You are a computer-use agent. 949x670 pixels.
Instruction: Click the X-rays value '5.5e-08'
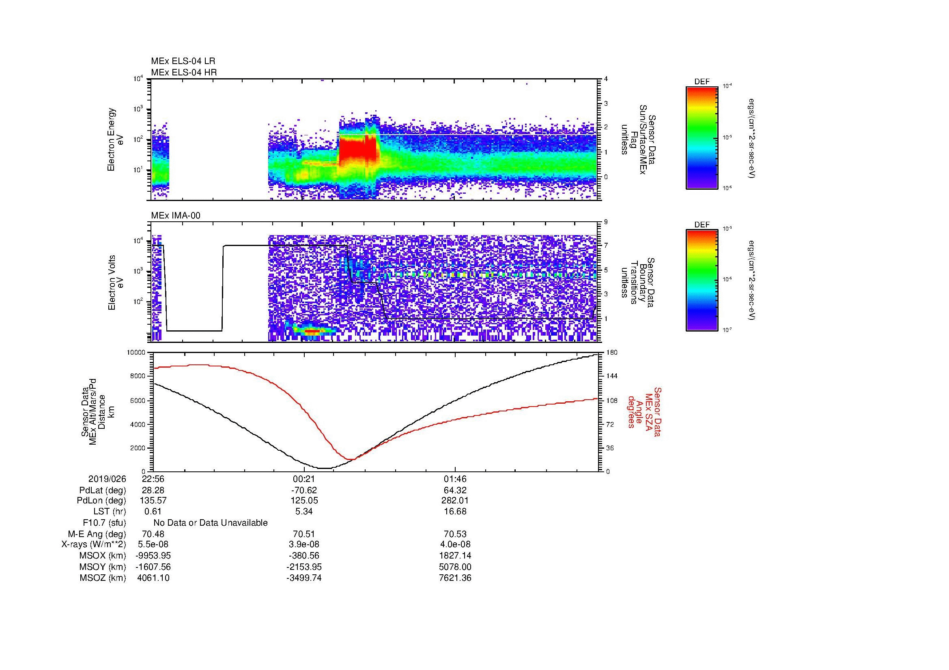(x=153, y=545)
